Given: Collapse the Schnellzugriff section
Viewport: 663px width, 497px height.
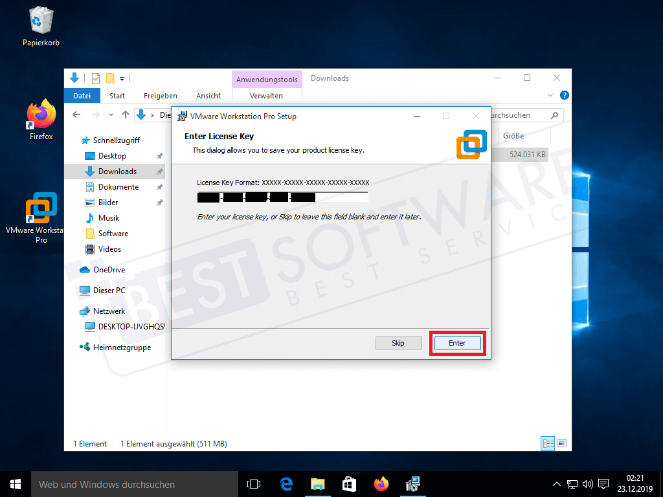Looking at the screenshot, I should [x=76, y=140].
